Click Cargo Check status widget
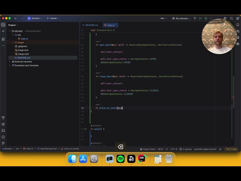This screenshot has width=241, height=181. pos(148,149)
